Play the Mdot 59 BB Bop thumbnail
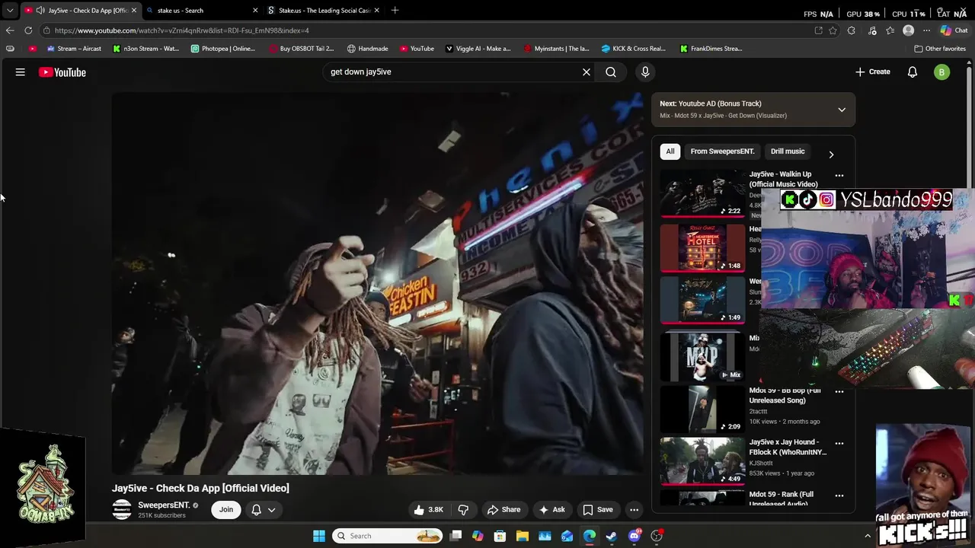 point(702,409)
